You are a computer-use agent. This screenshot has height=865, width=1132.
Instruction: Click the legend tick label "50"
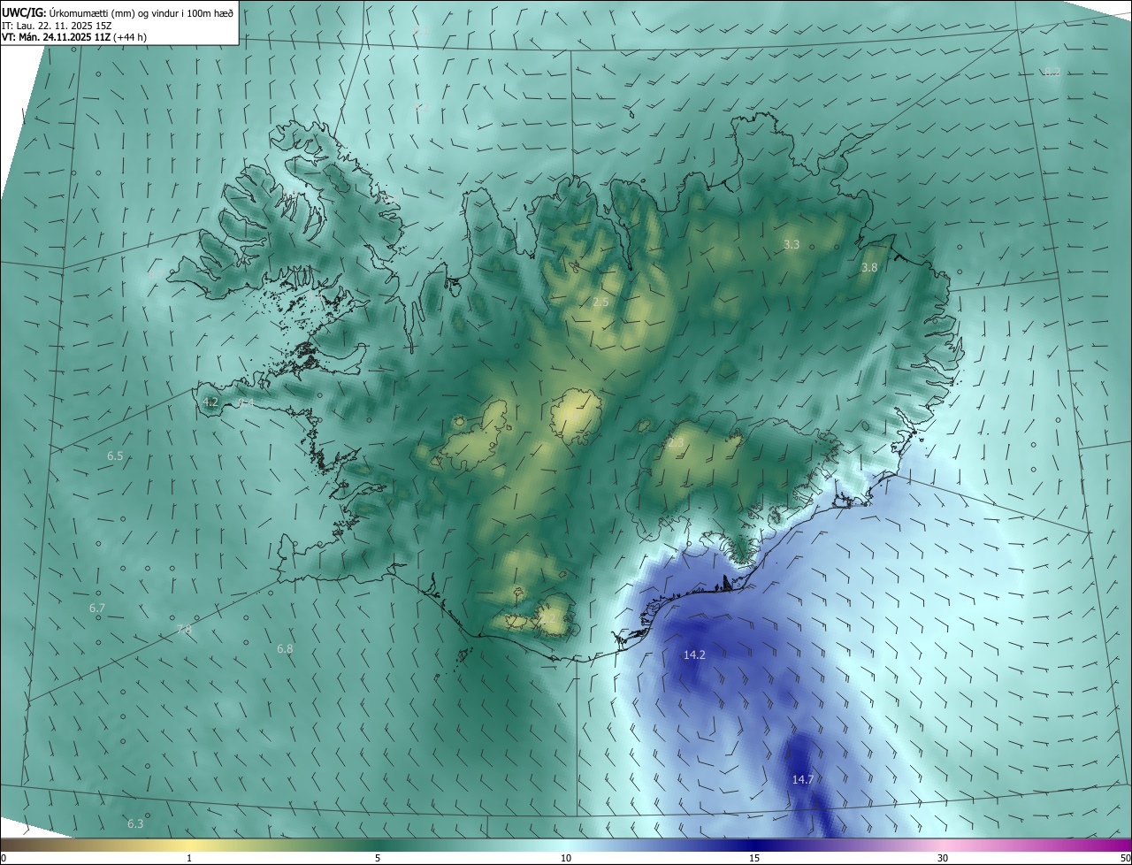click(1125, 858)
